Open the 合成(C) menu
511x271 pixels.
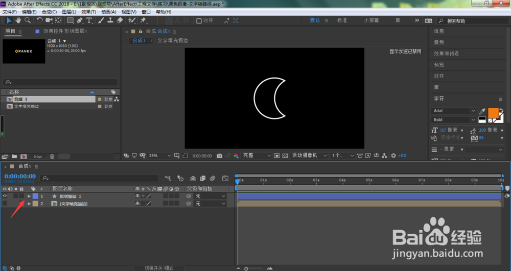pyautogui.click(x=49, y=12)
